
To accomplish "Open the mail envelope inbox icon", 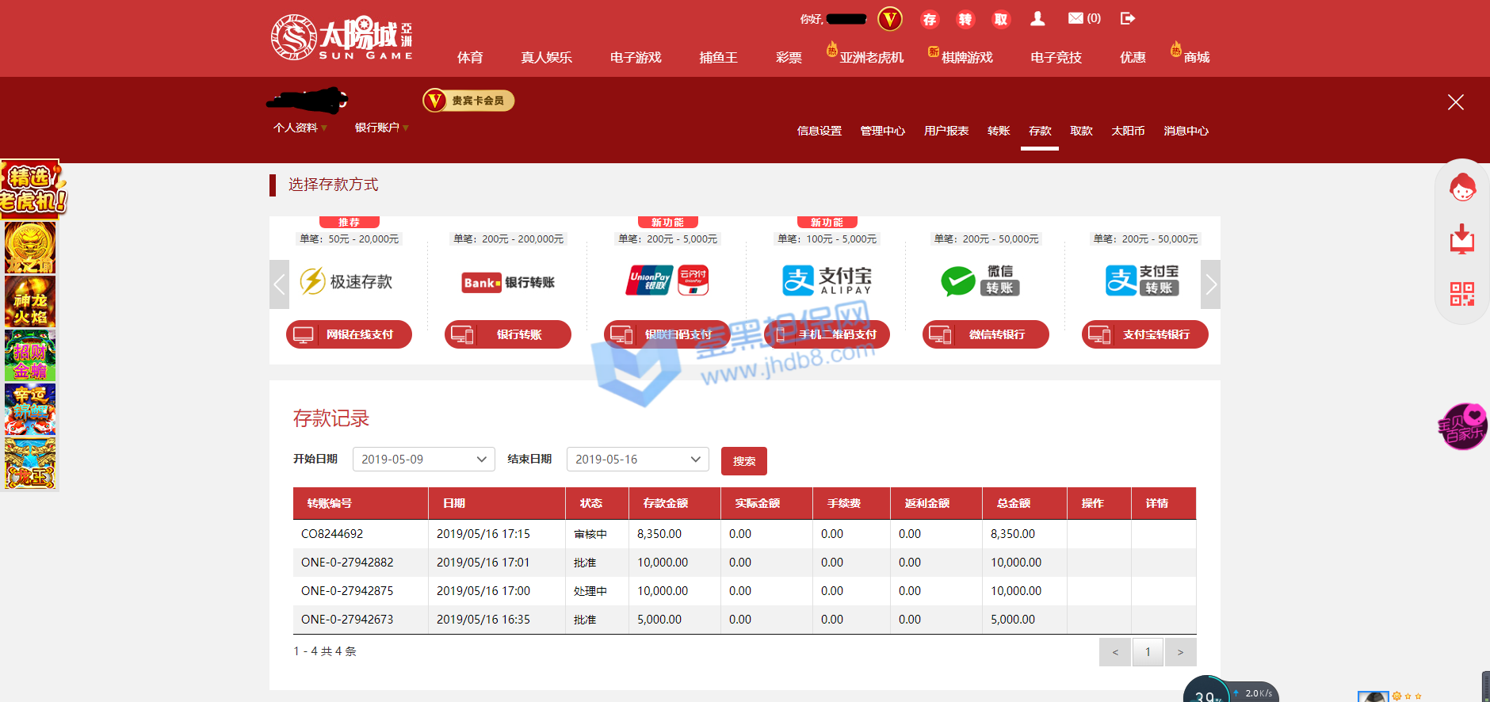I will click(x=1075, y=18).
